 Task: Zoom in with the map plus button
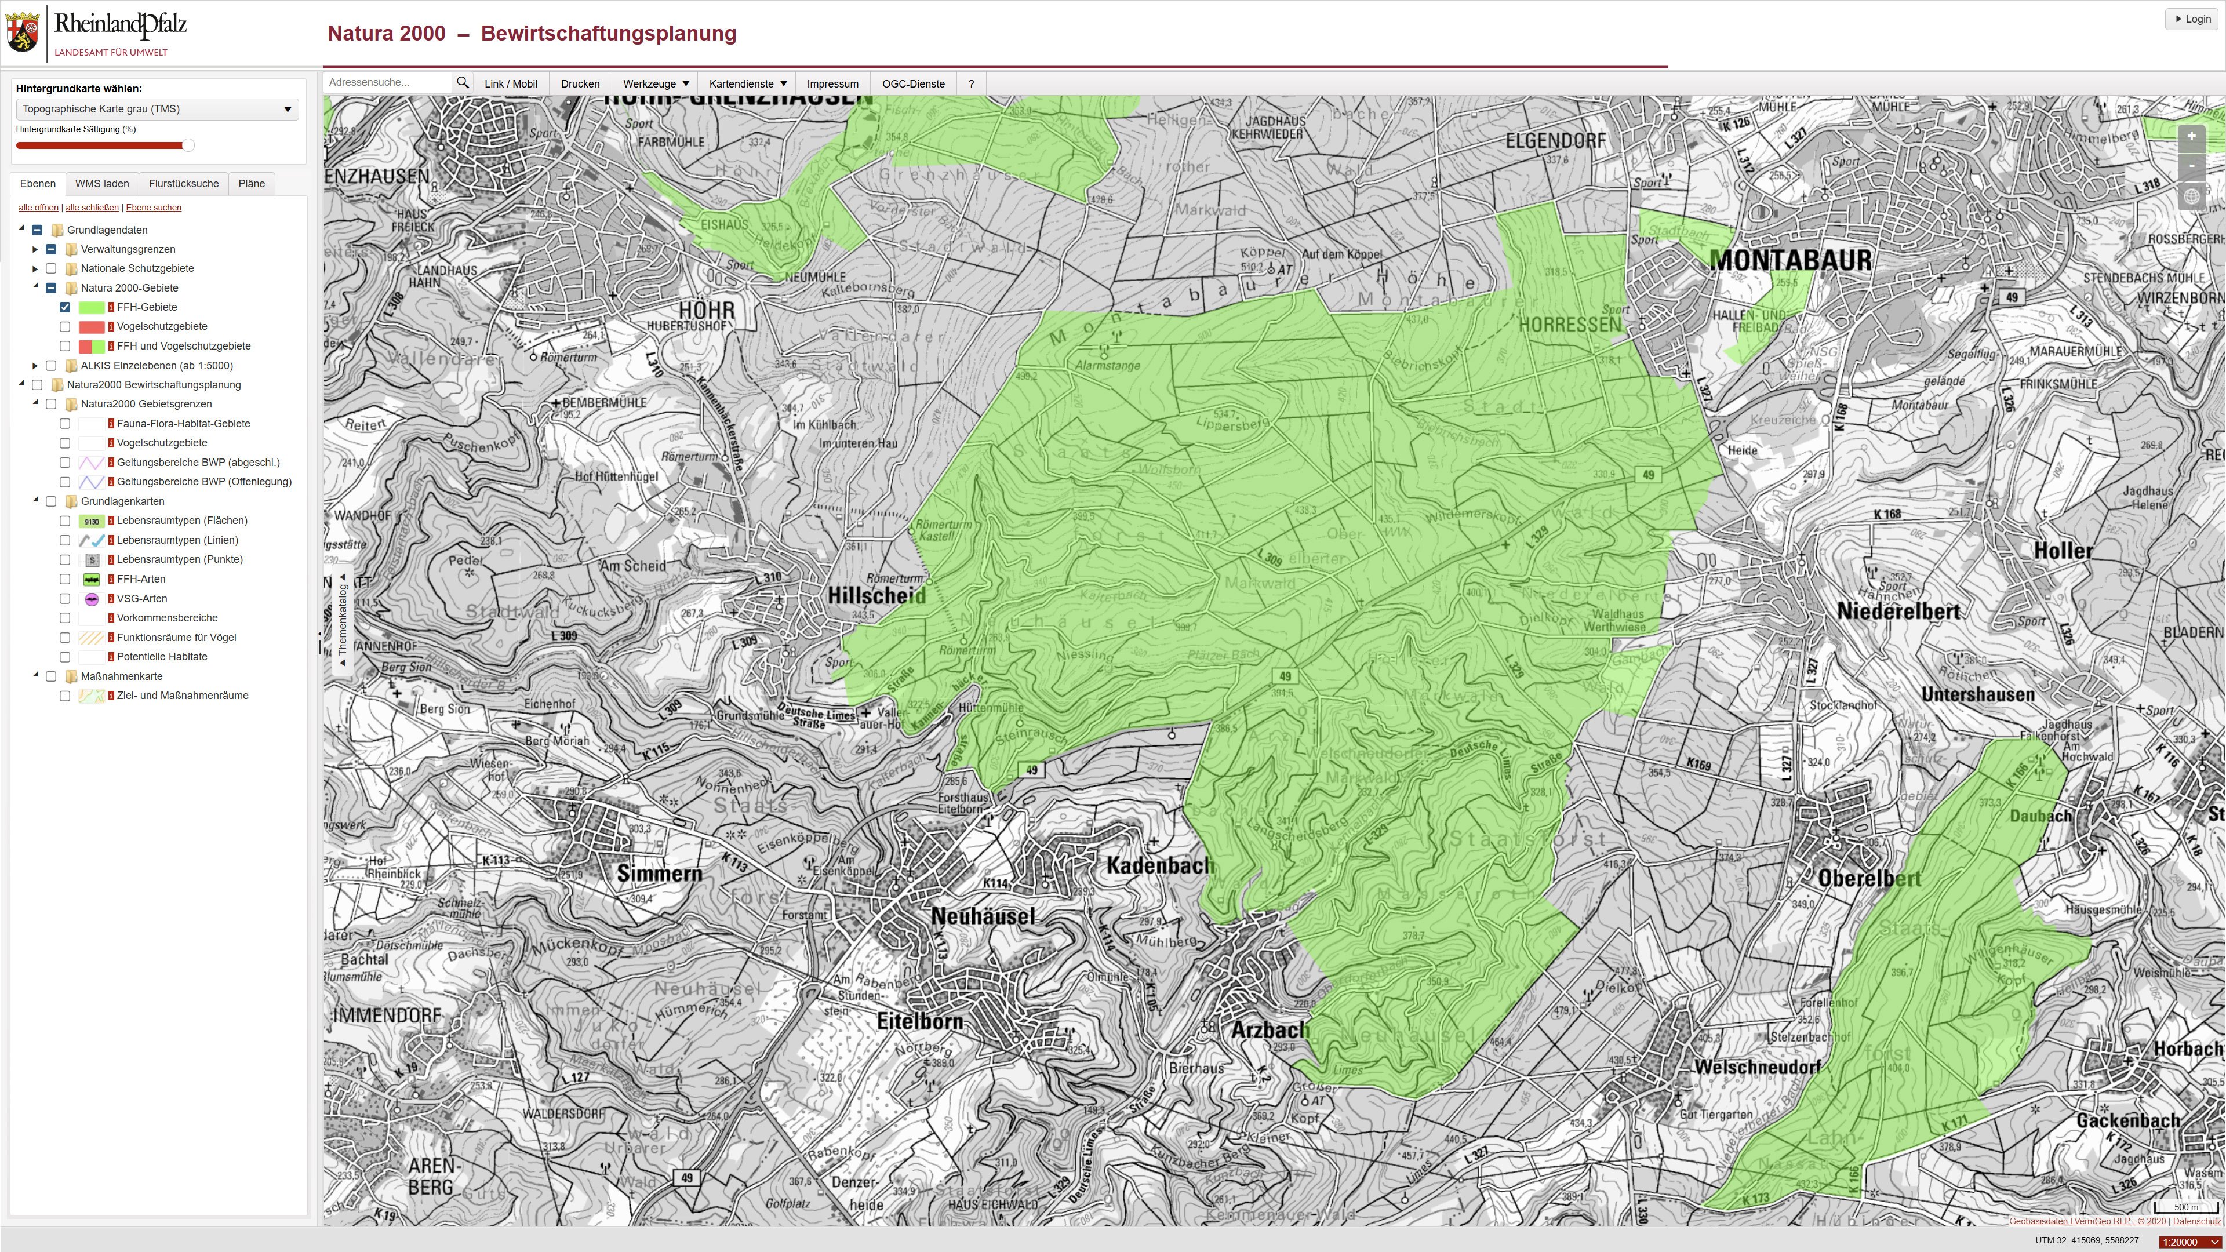(2191, 137)
